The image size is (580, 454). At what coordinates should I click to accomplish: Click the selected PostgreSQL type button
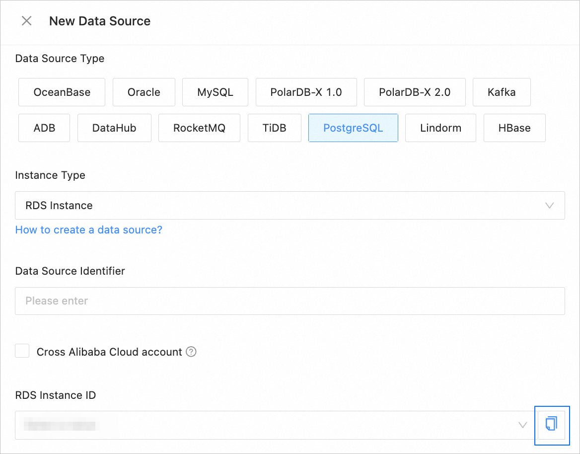tap(353, 128)
